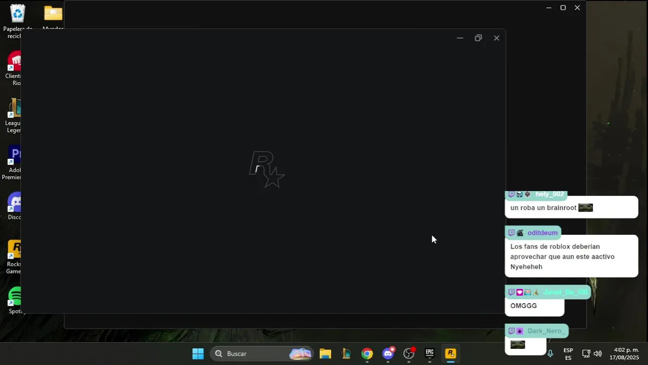Click the username oditdeum in chat
The width and height of the screenshot is (648, 365).
(542, 233)
